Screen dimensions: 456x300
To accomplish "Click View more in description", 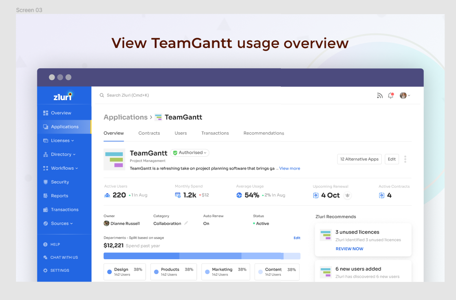I will tap(289, 168).
